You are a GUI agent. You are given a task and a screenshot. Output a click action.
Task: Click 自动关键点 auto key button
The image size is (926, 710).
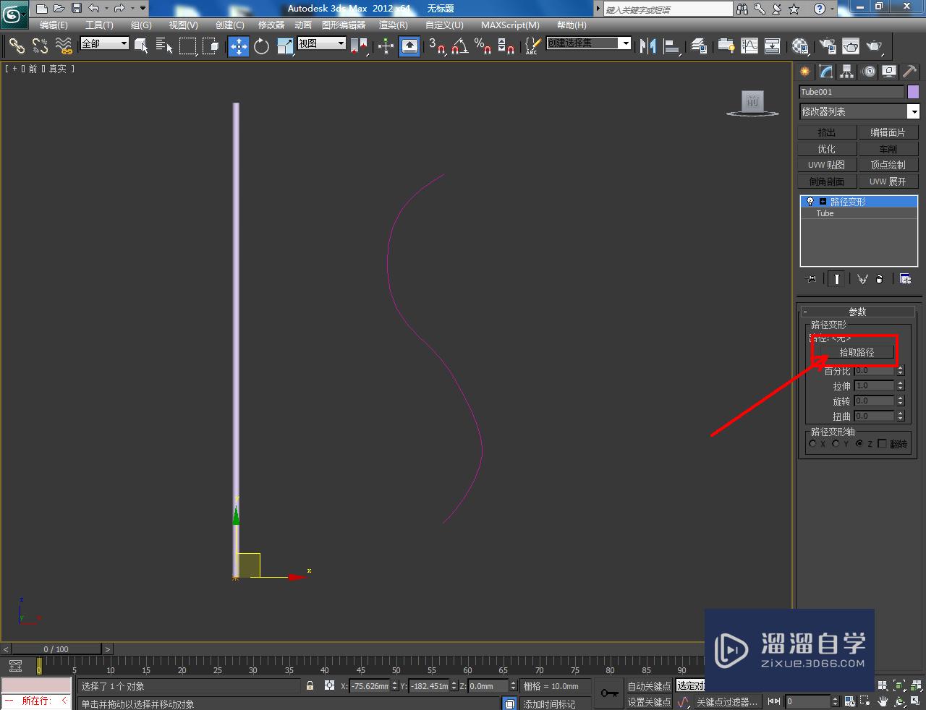649,686
